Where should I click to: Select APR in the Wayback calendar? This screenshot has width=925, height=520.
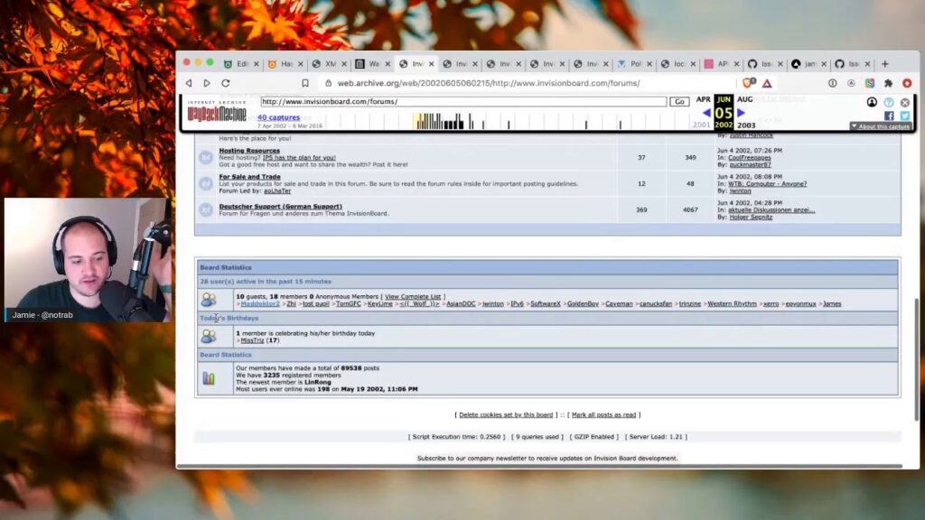pyautogui.click(x=703, y=99)
